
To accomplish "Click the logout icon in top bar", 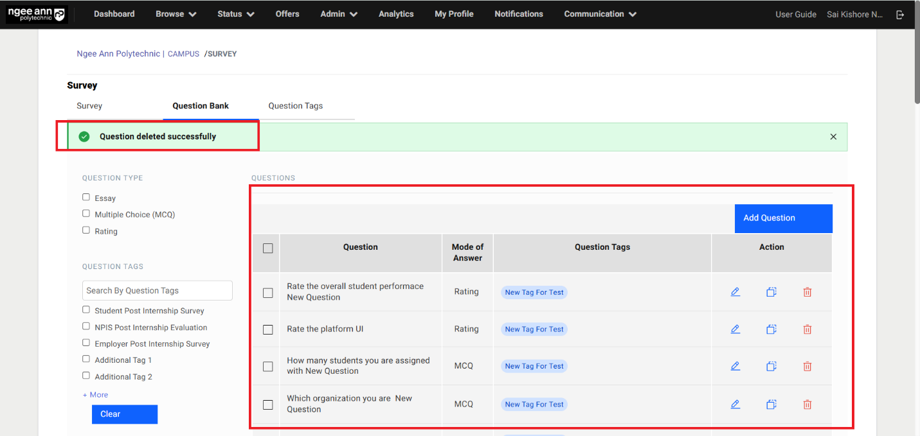I will click(x=900, y=14).
